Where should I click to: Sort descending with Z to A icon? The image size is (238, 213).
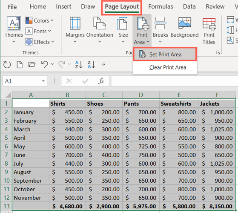coord(91,64)
